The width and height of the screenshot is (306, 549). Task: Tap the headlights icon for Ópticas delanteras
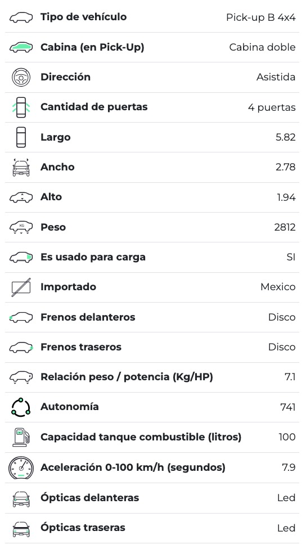pyautogui.click(x=21, y=498)
